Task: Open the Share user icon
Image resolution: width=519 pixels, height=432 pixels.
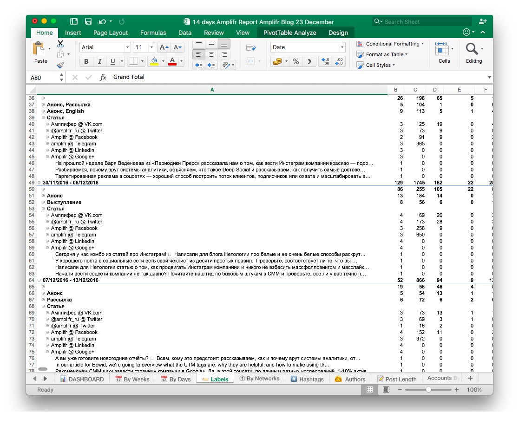Action: (x=483, y=21)
